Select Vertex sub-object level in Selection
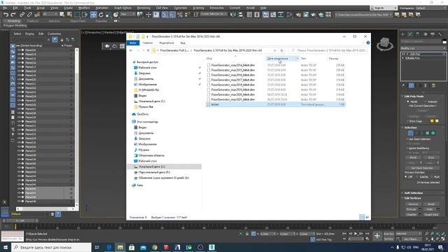Image resolution: width=448 pixels, height=252 pixels. coord(411,133)
